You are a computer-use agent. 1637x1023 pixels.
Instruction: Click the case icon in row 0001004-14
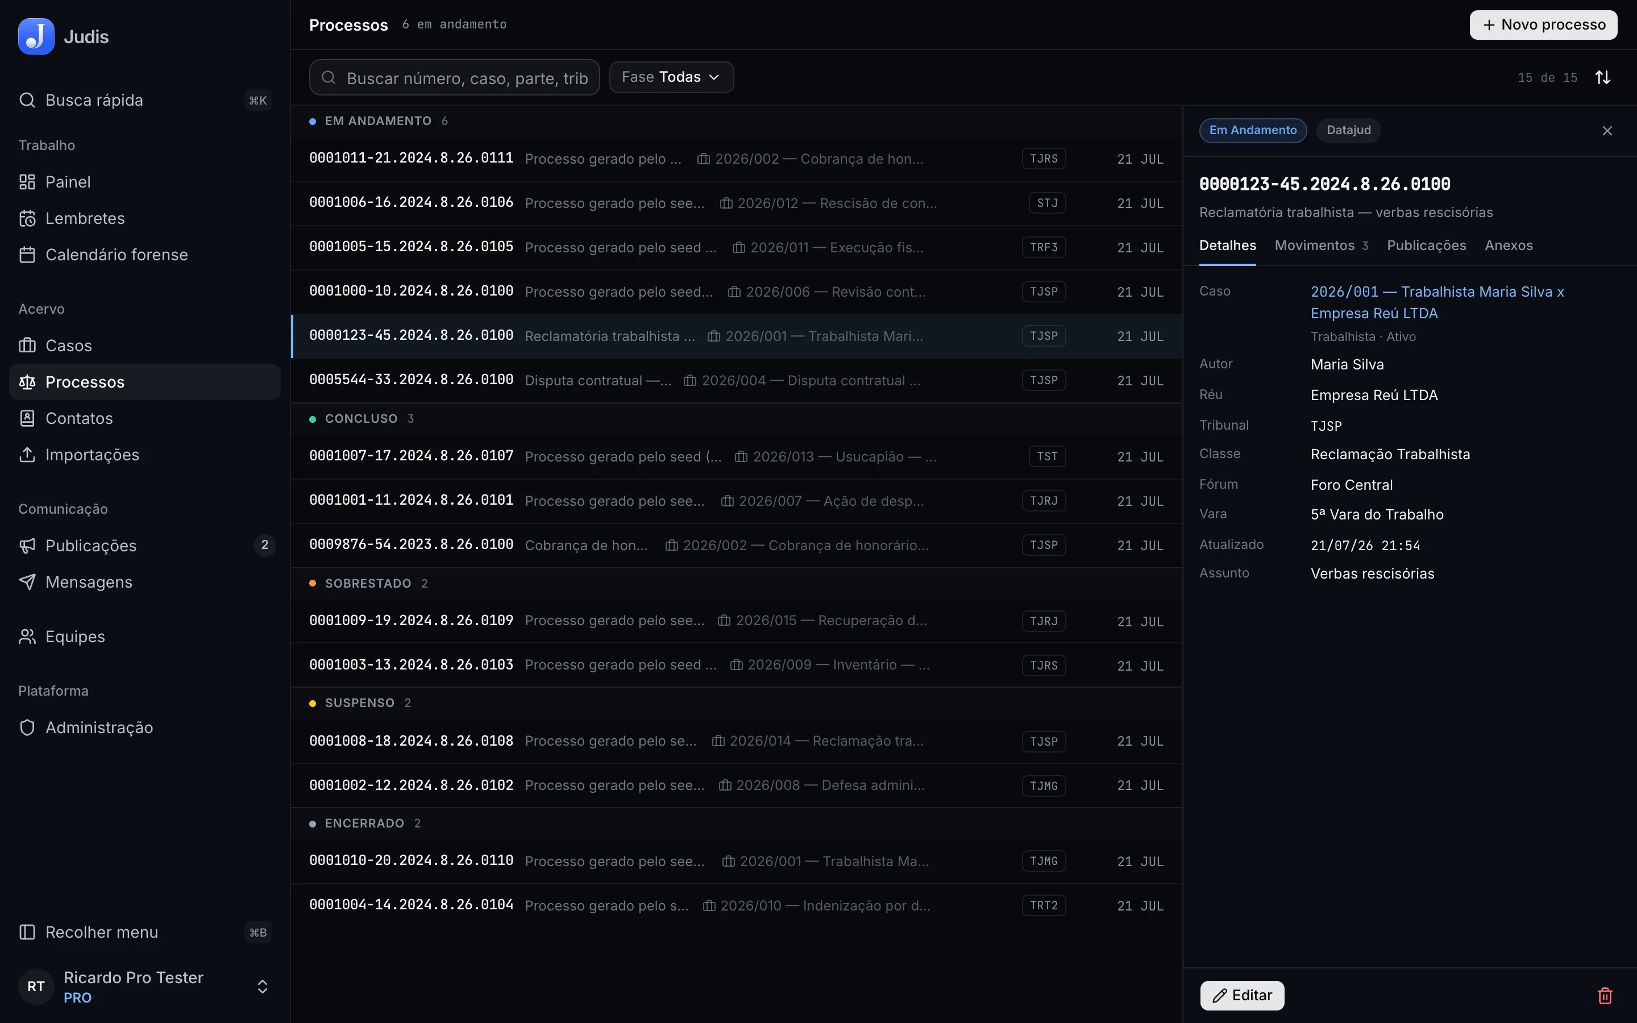(x=709, y=905)
